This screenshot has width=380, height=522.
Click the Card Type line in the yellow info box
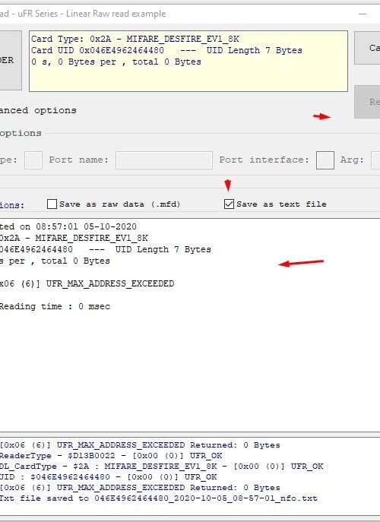point(135,39)
